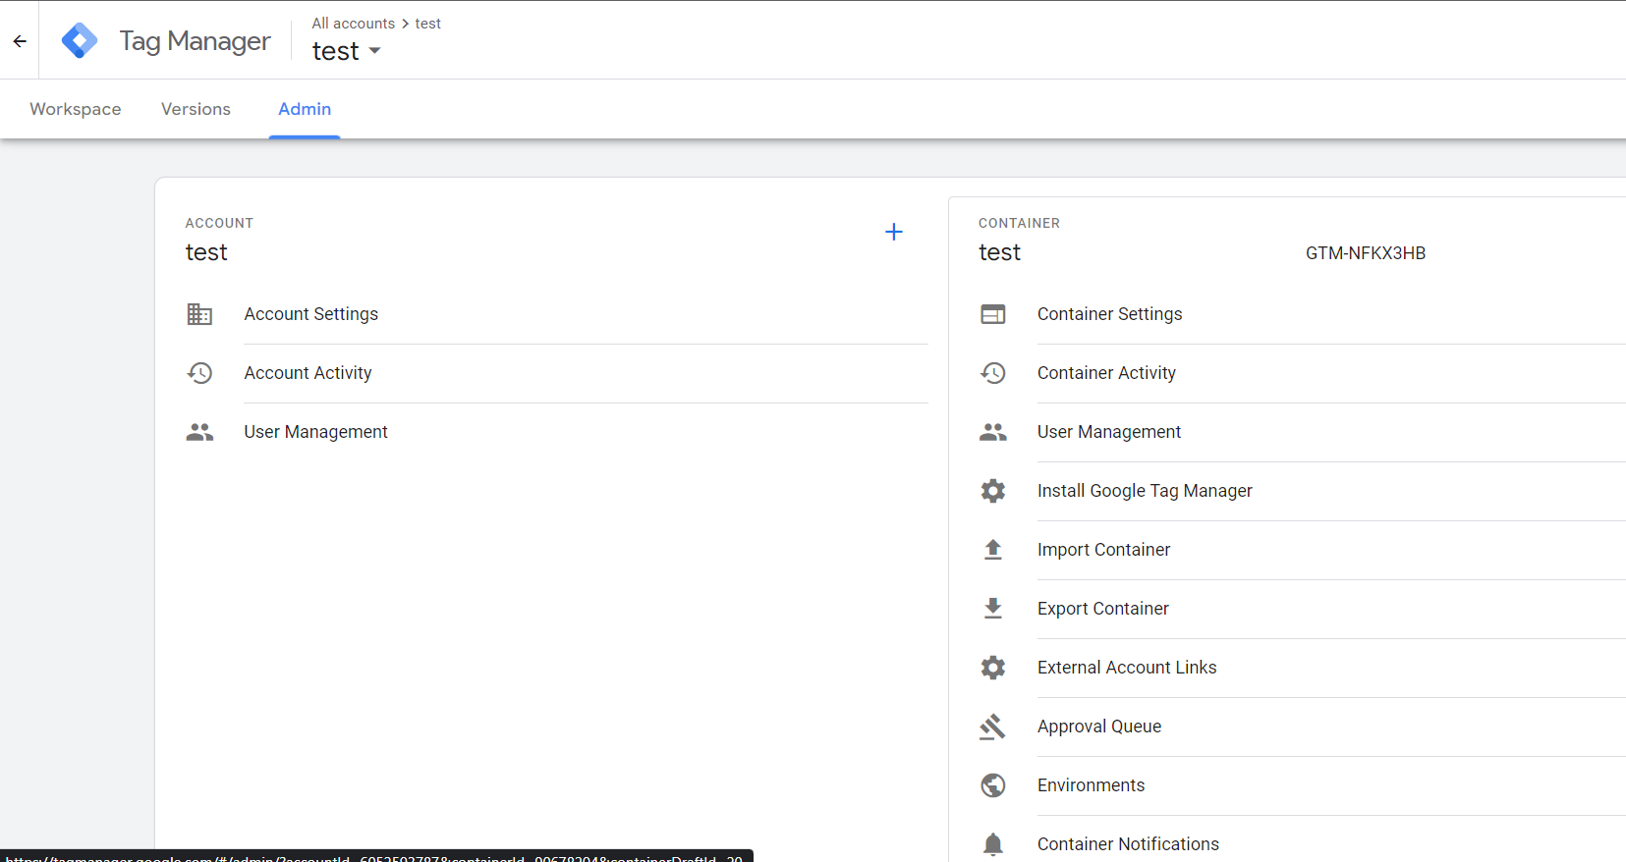This screenshot has width=1626, height=862.
Task: Go back using the arrow icon
Action: pyautogui.click(x=20, y=41)
